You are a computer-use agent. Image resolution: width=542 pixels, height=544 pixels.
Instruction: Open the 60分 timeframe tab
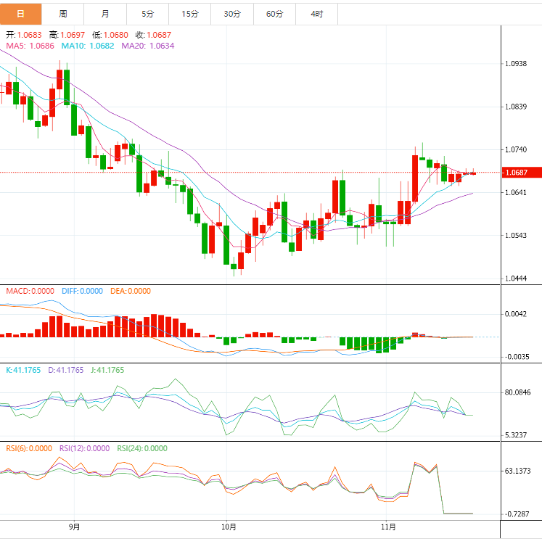275,14
